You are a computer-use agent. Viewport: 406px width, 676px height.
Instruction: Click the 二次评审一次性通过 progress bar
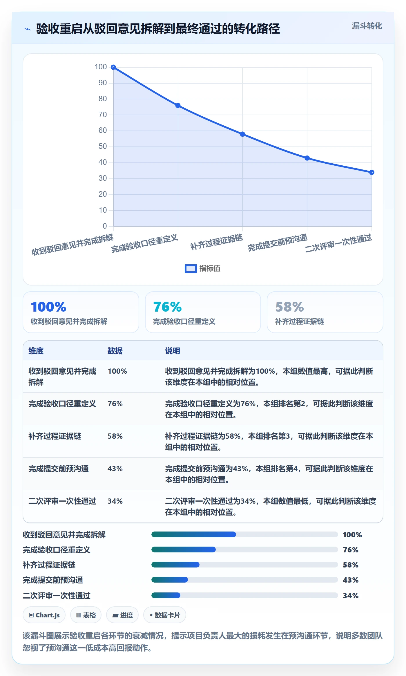pyautogui.click(x=244, y=595)
